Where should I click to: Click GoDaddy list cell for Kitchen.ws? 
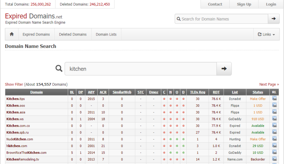coord(235,119)
